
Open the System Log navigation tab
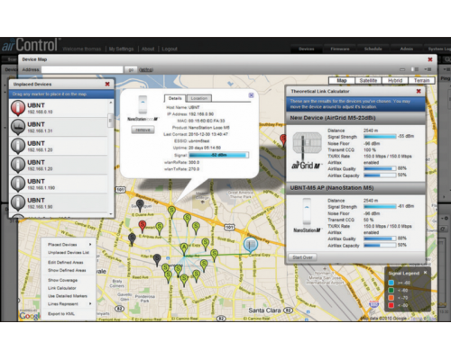(439, 49)
